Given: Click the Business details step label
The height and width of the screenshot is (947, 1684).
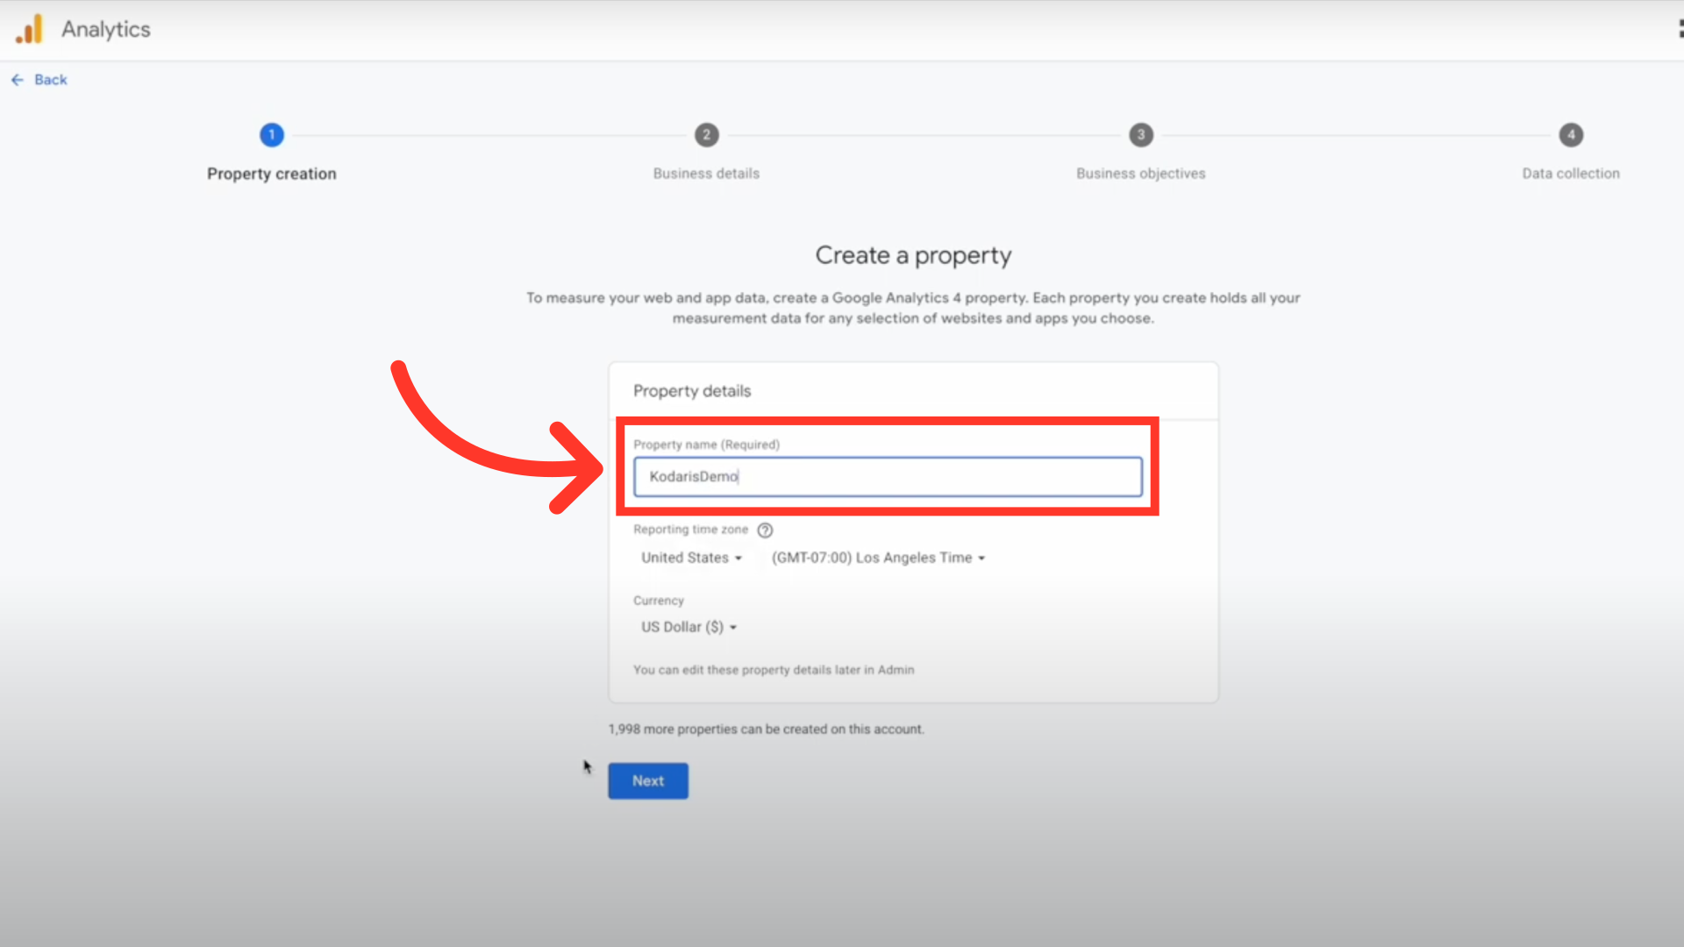Looking at the screenshot, I should coord(706,174).
